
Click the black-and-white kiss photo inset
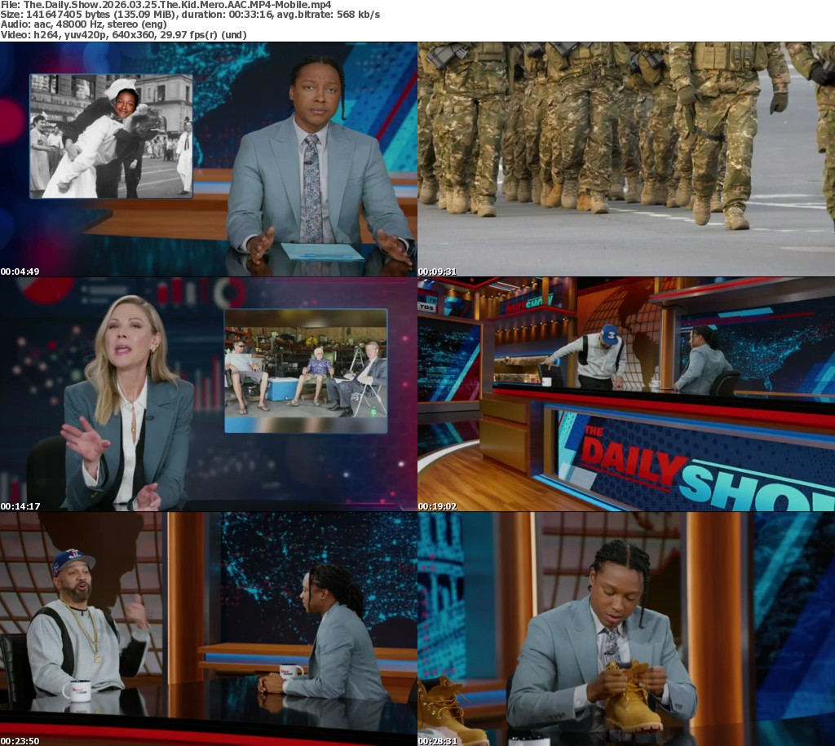click(111, 136)
